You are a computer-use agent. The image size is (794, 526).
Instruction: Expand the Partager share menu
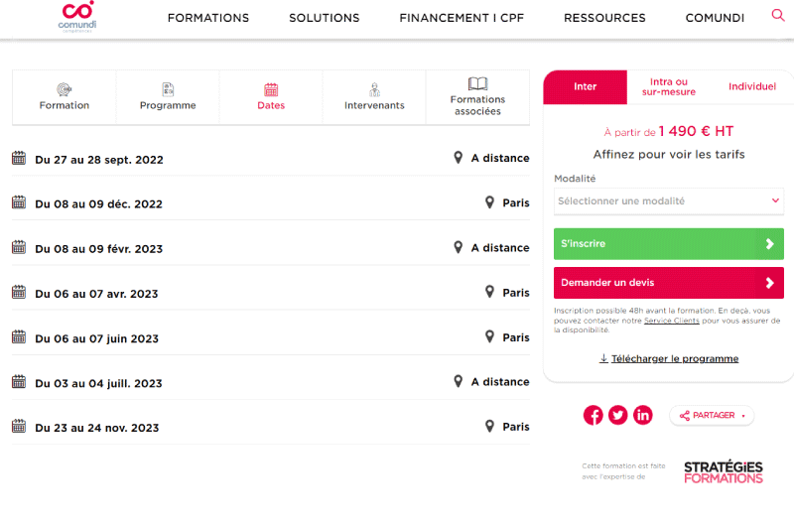[x=712, y=415]
